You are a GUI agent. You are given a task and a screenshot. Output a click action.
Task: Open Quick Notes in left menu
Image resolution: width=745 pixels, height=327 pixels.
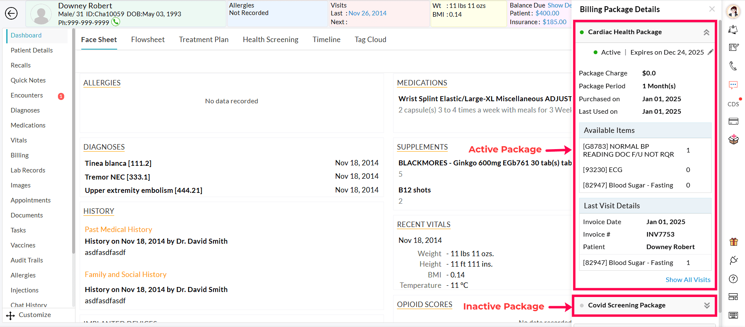(x=28, y=80)
